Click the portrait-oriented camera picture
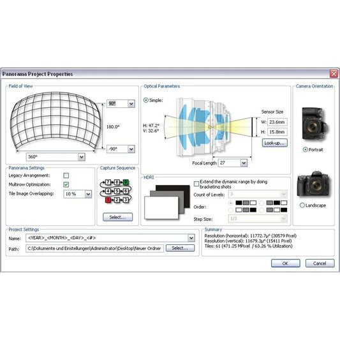The width and height of the screenshot is (340, 340). 314,124
